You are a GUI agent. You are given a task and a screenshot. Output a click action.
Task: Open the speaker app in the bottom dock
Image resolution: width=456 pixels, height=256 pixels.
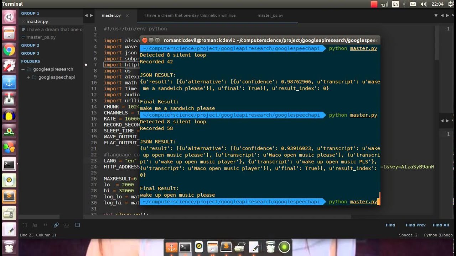tap(199, 247)
